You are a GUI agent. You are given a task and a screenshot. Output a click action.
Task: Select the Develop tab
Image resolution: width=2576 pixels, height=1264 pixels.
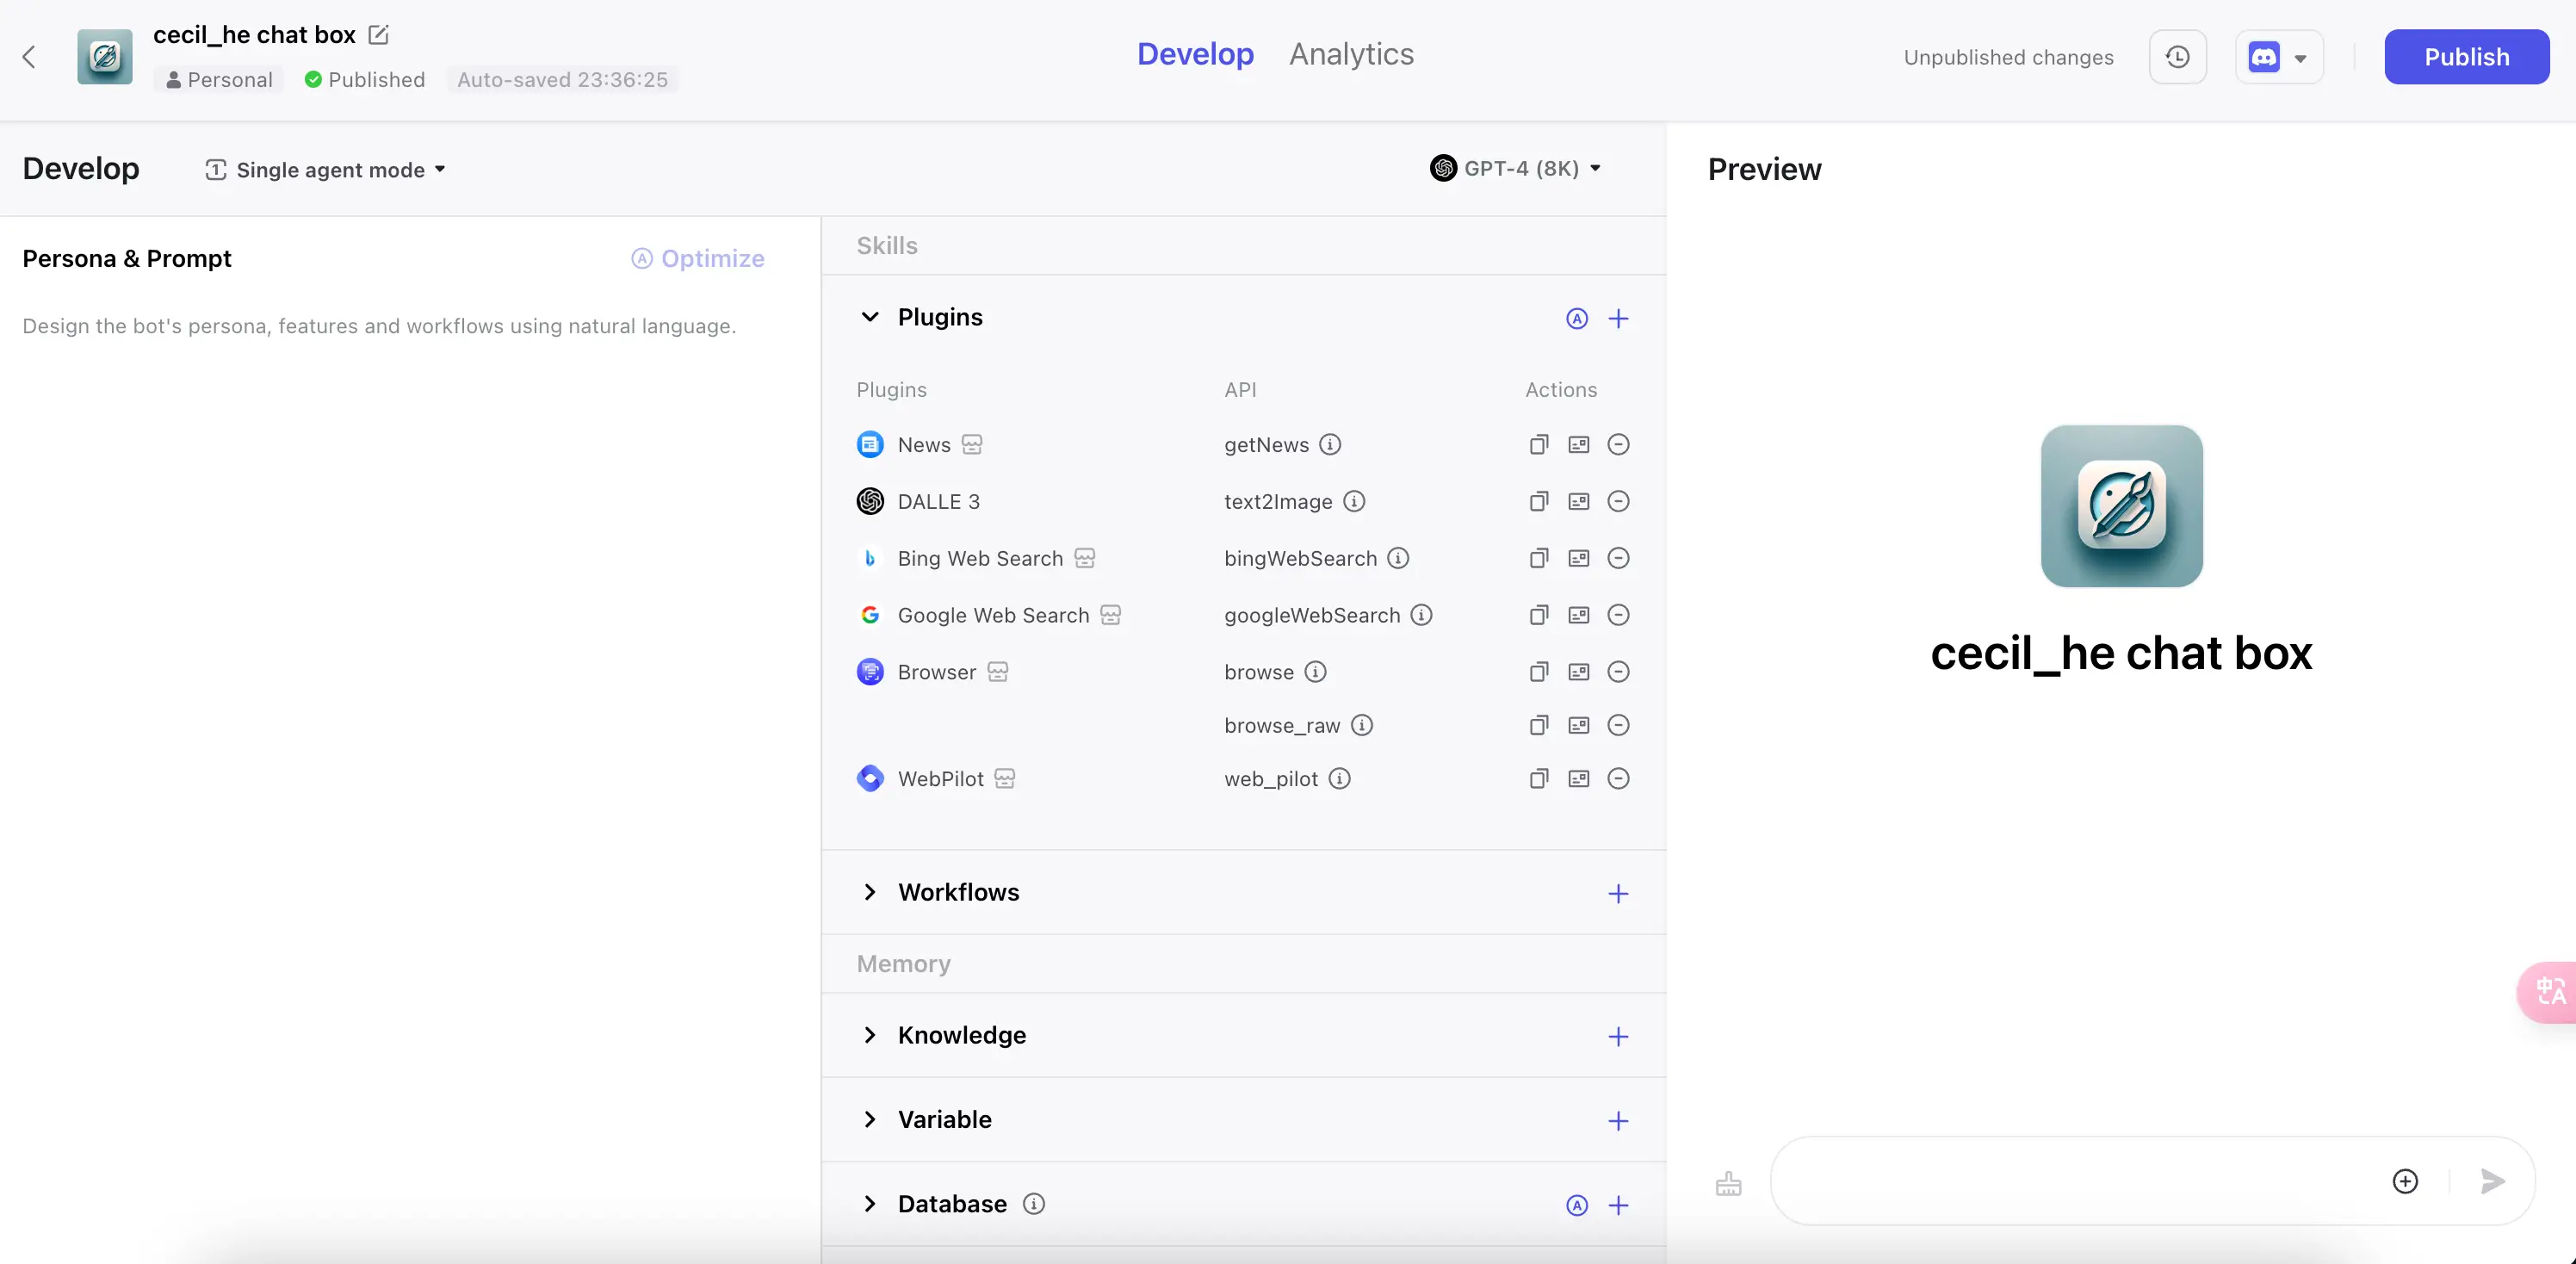(x=1194, y=54)
